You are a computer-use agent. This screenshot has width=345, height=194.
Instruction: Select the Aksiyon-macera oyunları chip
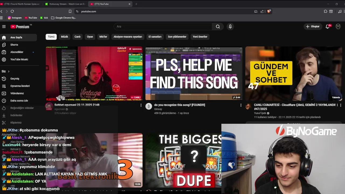pos(128,37)
